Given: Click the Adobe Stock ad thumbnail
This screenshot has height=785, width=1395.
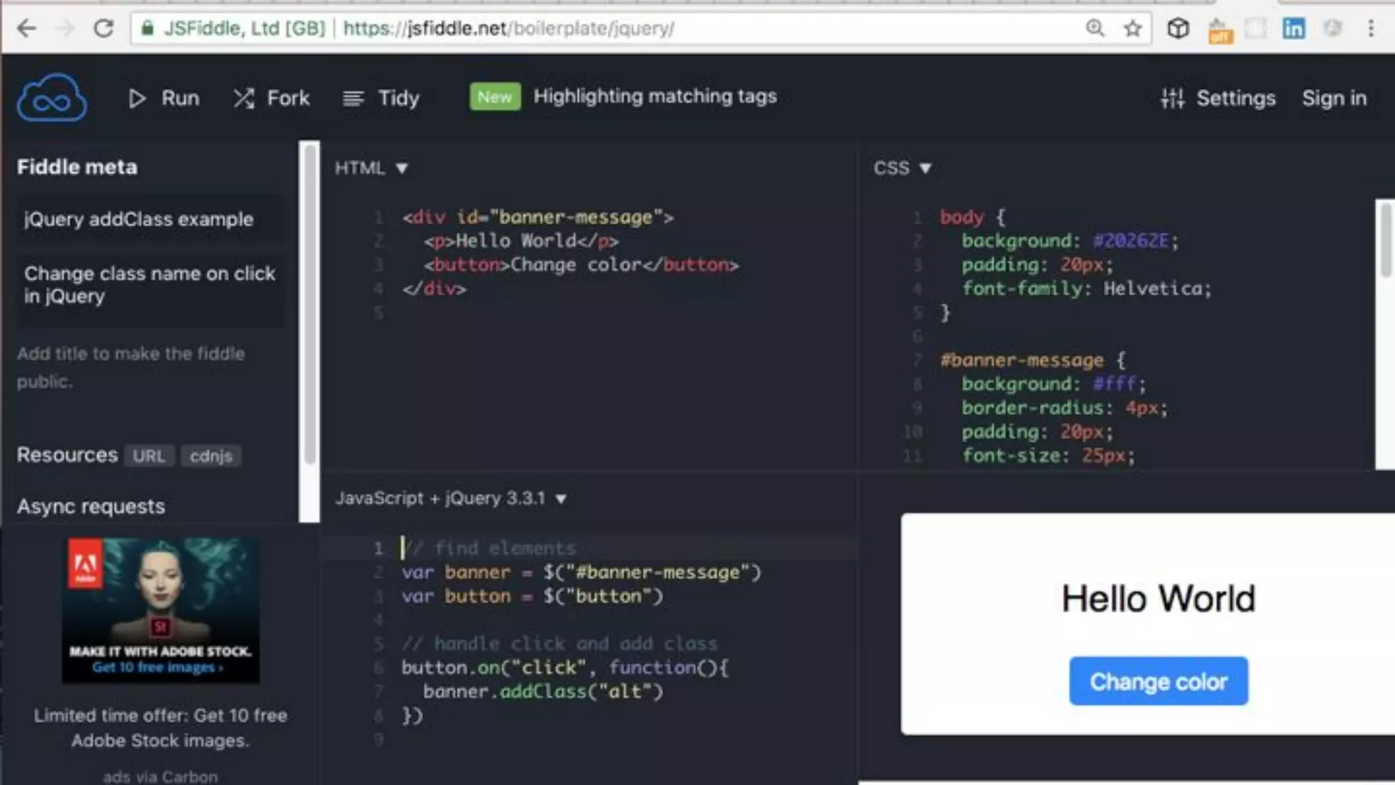Looking at the screenshot, I should tap(160, 610).
